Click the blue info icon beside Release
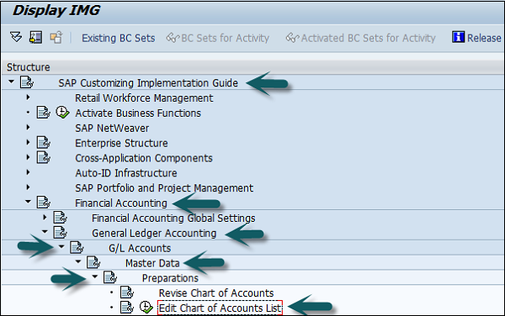The image size is (505, 316). tap(458, 37)
